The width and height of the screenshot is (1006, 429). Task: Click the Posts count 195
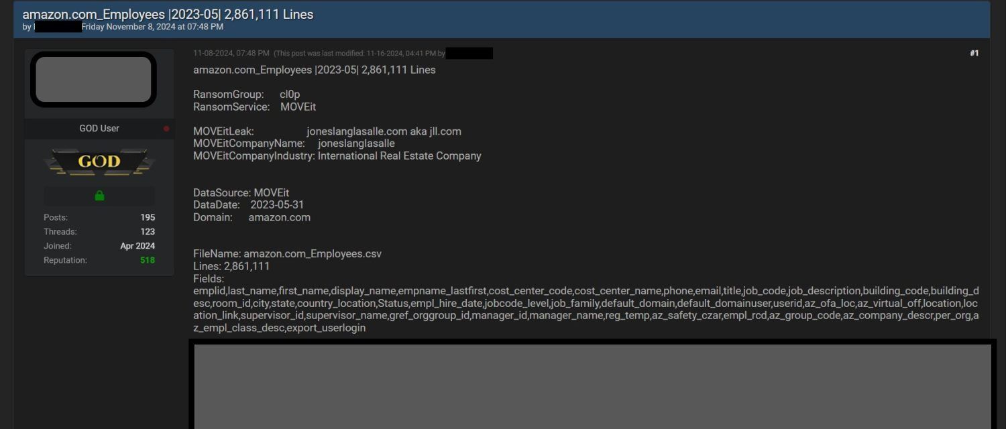148,217
